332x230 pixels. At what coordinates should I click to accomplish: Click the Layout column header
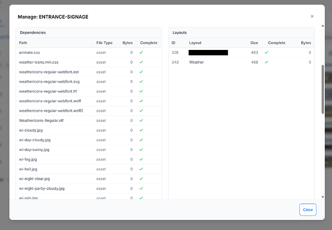click(x=195, y=43)
